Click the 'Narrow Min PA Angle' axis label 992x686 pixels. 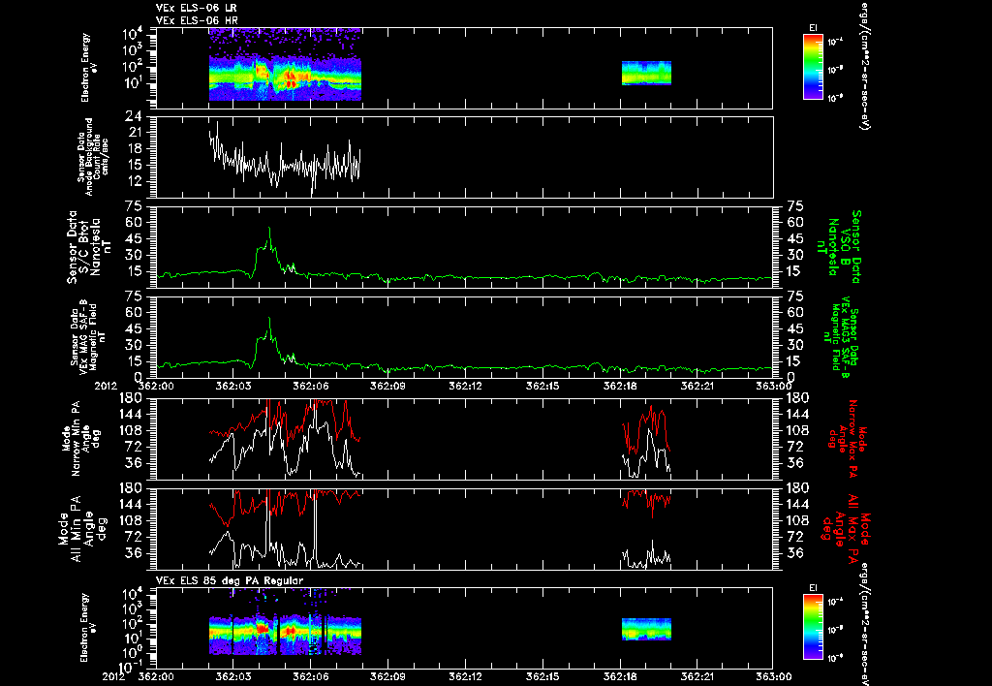point(81,438)
